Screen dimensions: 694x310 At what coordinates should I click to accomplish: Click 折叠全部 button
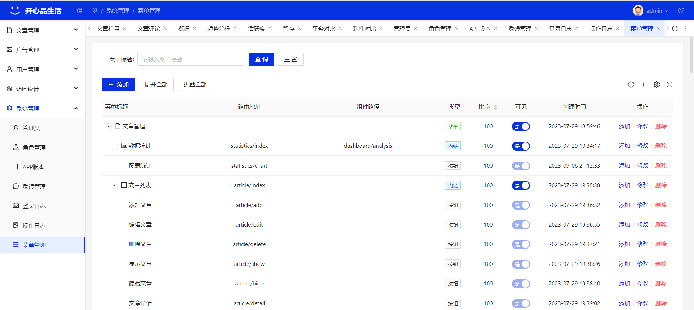(x=195, y=85)
